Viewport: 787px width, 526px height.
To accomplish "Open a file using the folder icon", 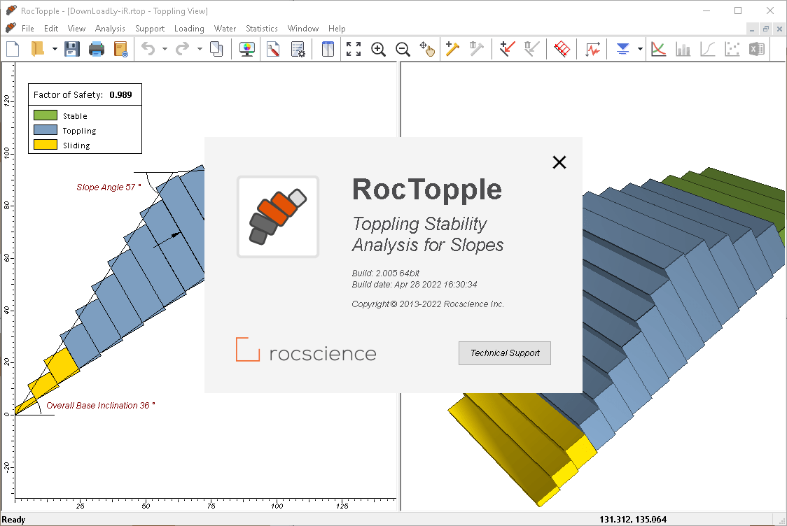I will [x=38, y=49].
